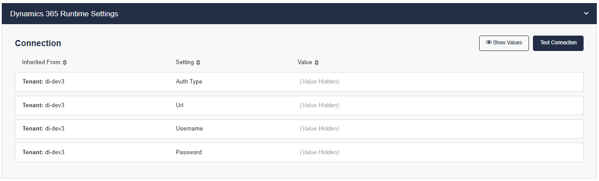599x181 pixels.
Task: Click the Value column header label
Action: point(304,62)
